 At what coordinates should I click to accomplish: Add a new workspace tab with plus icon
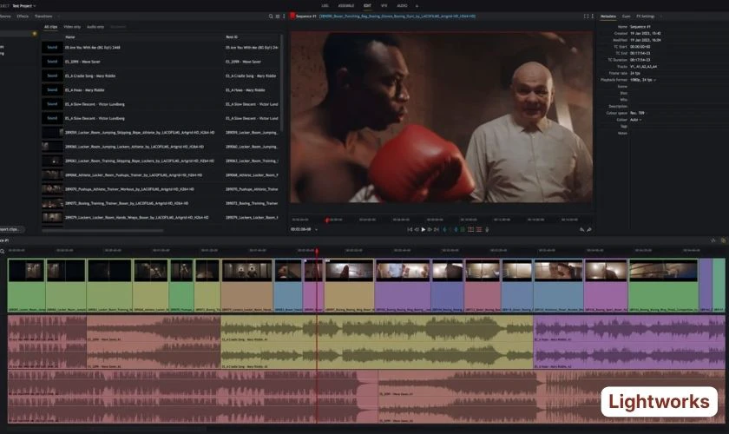pos(417,6)
